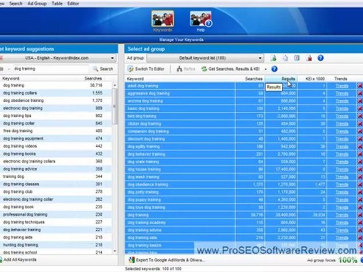Sort suggestions by Keyword column header
Screen dimensions: 363x272
[x=11, y=79]
